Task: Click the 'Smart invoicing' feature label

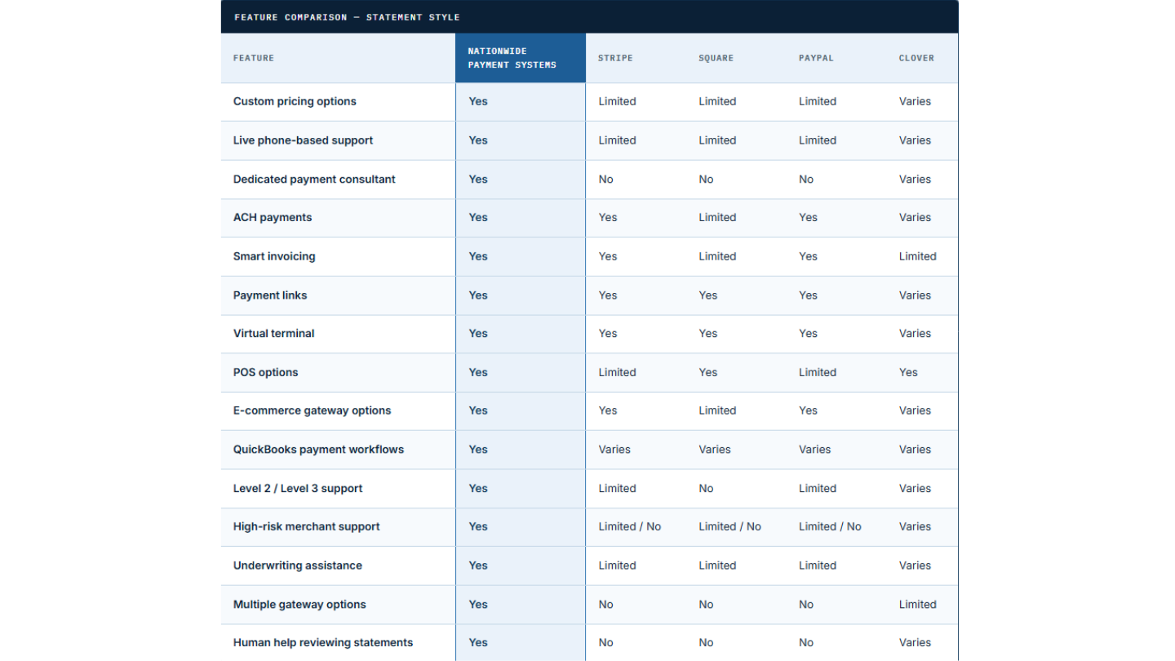Action: 274,256
